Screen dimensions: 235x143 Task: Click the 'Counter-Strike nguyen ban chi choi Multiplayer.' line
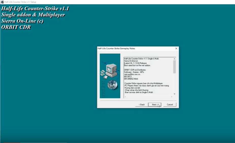pyautogui.click(x=144, y=83)
